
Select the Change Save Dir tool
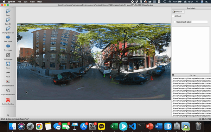point(8,30)
